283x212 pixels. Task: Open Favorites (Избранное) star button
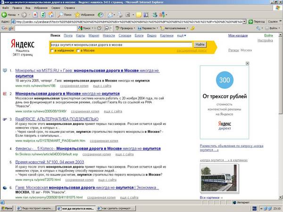84,15
